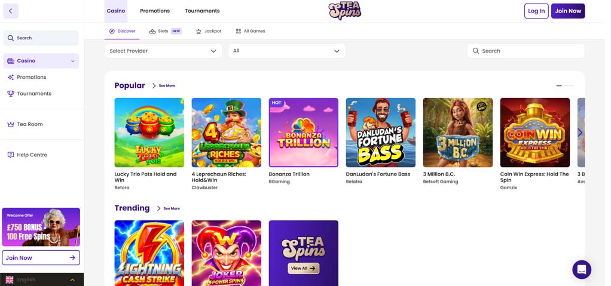
Task: Click the 'Betsoft Gaming' provider text
Action: coord(441,182)
